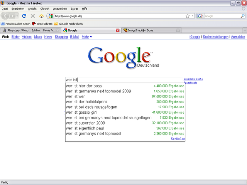247x185 pixels.
Task: Switch to the ImageShack - Done tab
Action: [151, 30]
